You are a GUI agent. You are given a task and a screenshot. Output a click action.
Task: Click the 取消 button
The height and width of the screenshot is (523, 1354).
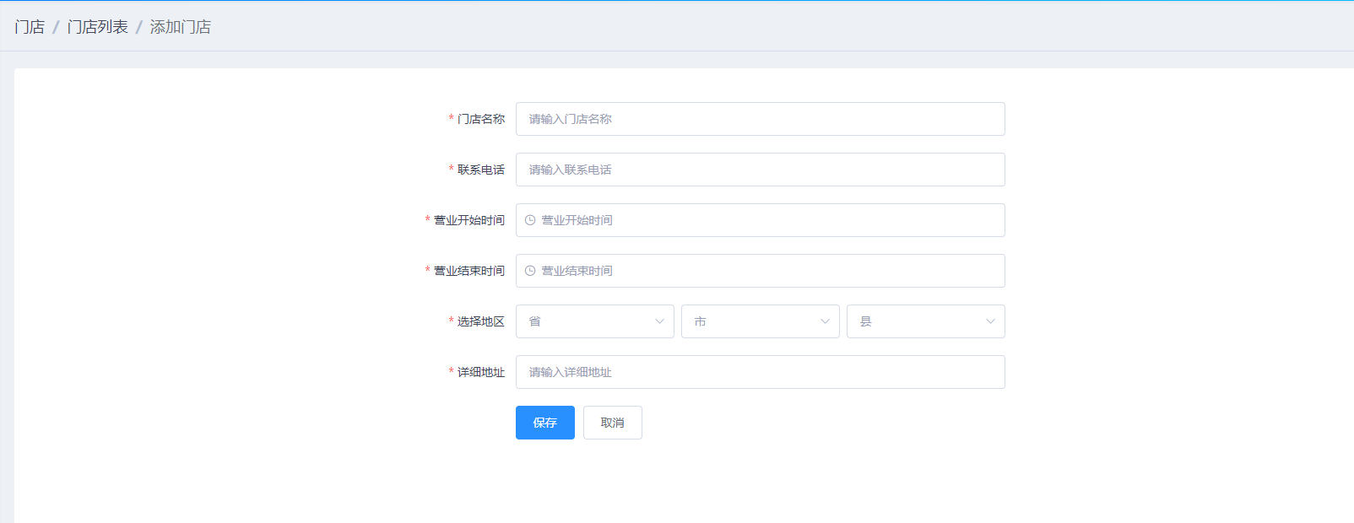[x=612, y=423]
